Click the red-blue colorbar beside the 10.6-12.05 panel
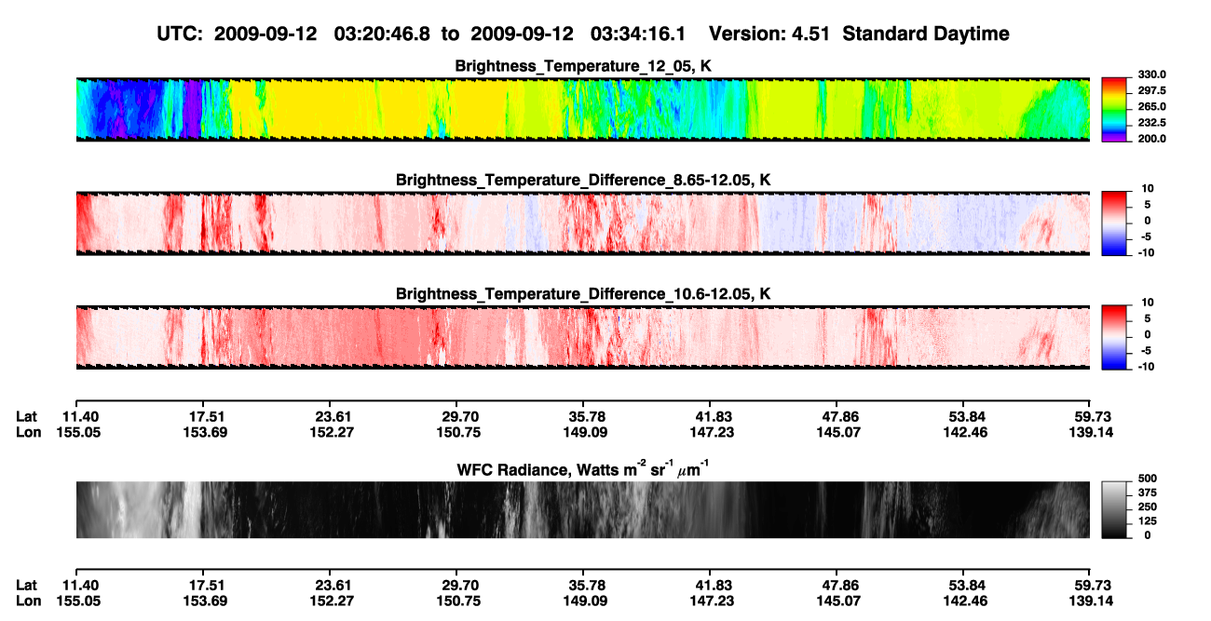Screen dimensions: 1211x621 (1115, 338)
